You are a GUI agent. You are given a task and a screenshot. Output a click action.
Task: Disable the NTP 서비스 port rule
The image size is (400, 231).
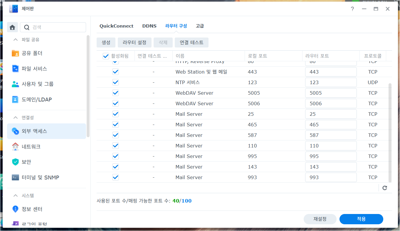pyautogui.click(x=115, y=82)
